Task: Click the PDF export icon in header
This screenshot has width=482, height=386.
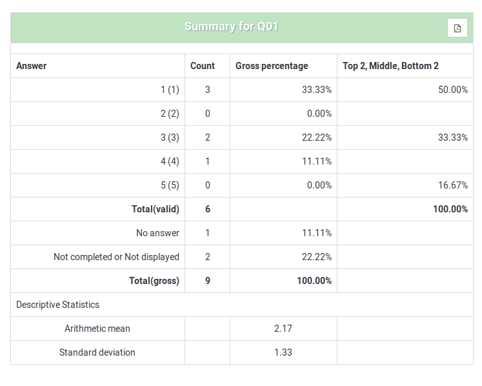Action: 457,28
